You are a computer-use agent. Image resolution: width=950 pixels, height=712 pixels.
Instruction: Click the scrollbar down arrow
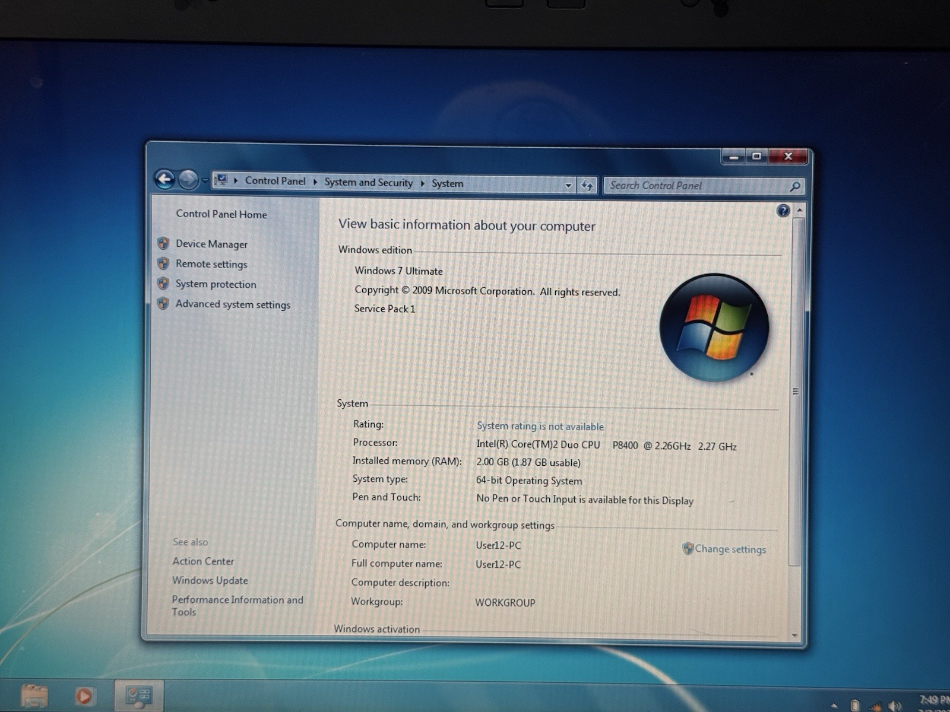point(795,635)
